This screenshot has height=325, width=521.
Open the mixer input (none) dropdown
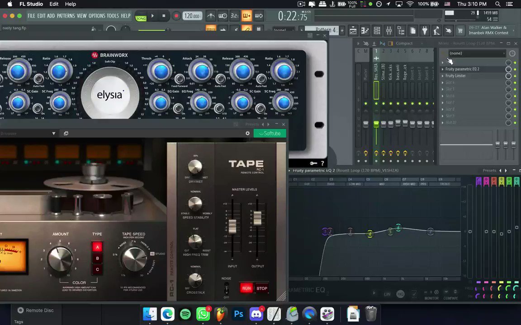pyautogui.click(x=477, y=53)
